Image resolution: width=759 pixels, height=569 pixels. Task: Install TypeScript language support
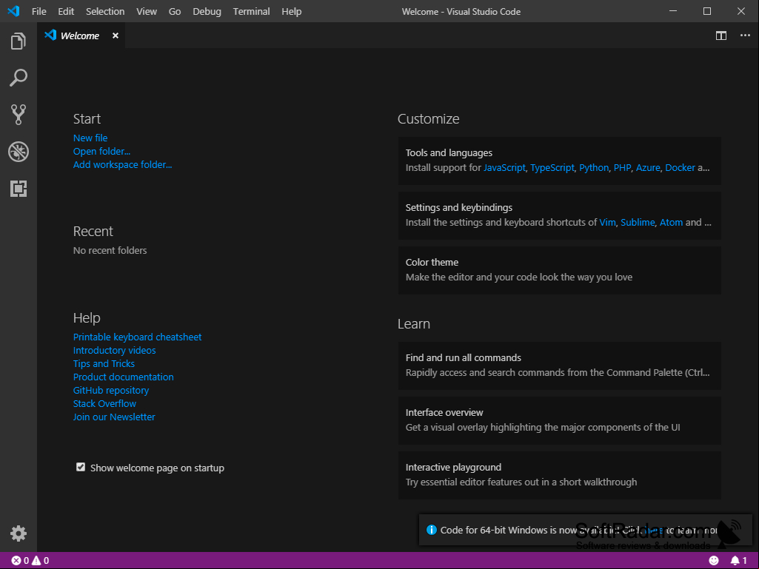coord(552,167)
